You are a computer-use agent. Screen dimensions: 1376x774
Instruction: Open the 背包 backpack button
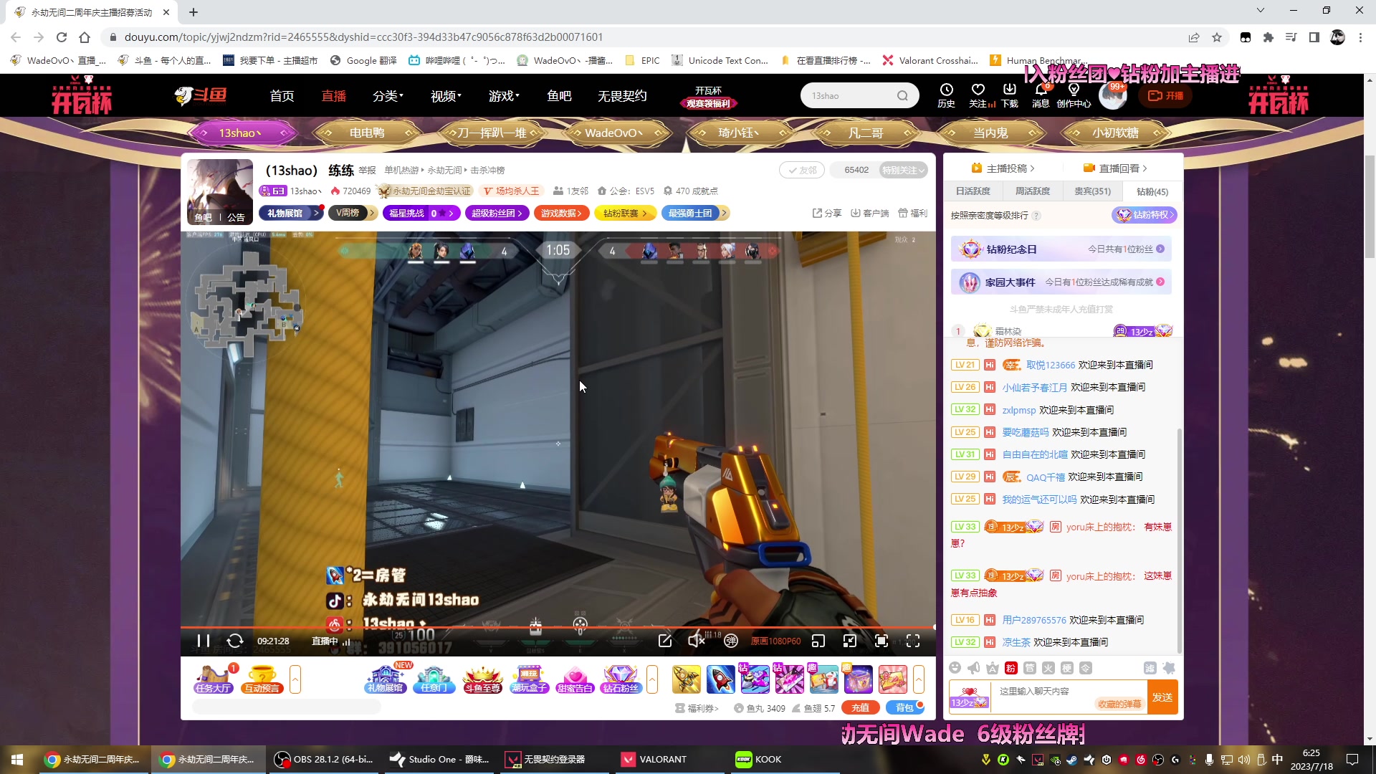click(x=904, y=707)
